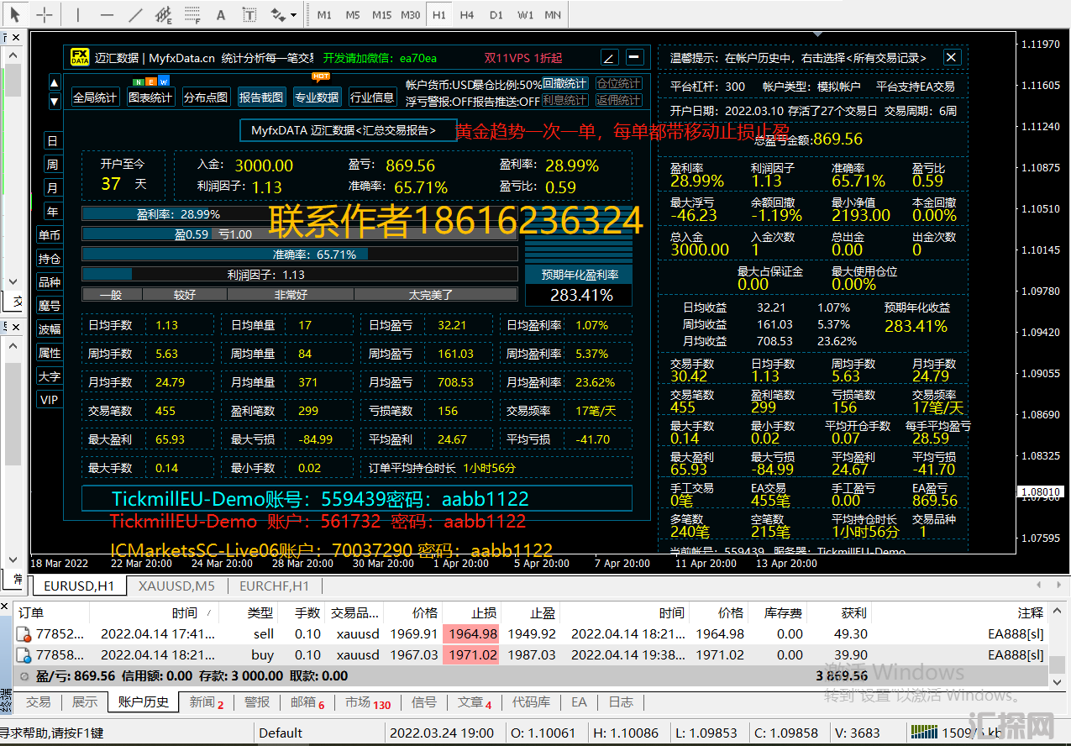Set timeframe to M15
This screenshot has height=746, width=1071.
point(381,15)
